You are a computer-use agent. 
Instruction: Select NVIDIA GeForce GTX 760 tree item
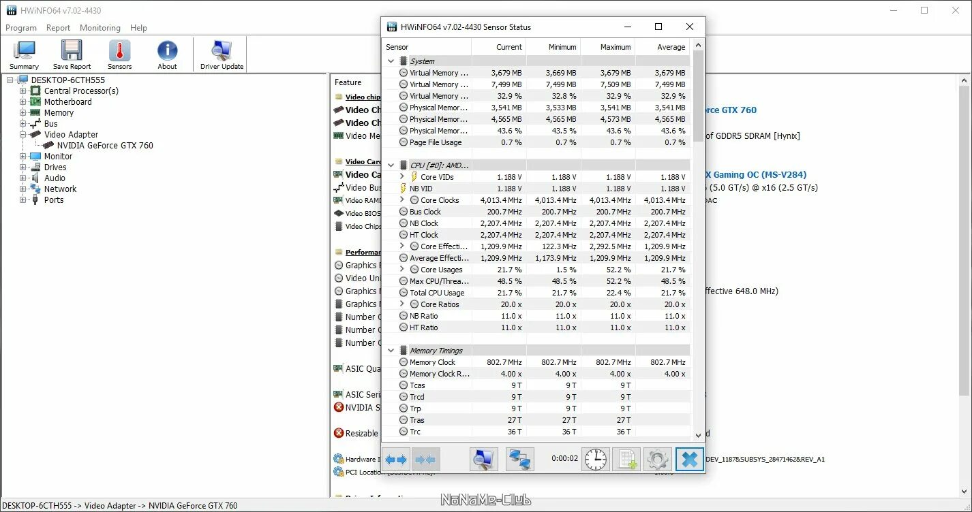[x=105, y=146]
